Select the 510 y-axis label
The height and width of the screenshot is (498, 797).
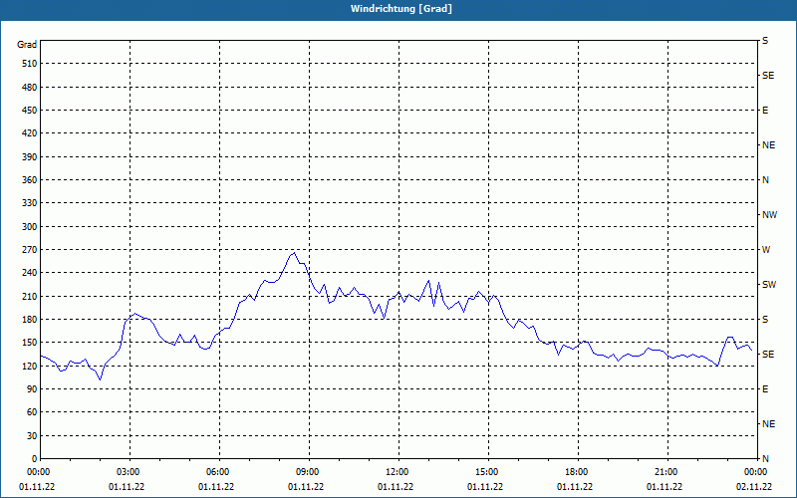pos(30,64)
